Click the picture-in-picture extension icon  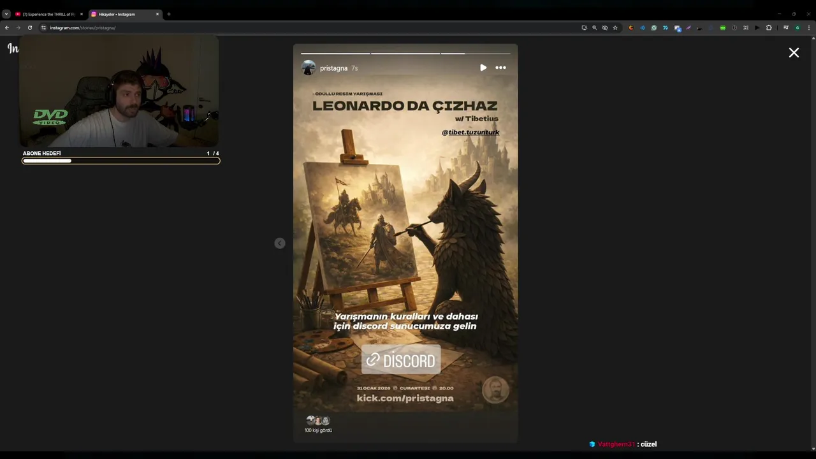coord(678,29)
